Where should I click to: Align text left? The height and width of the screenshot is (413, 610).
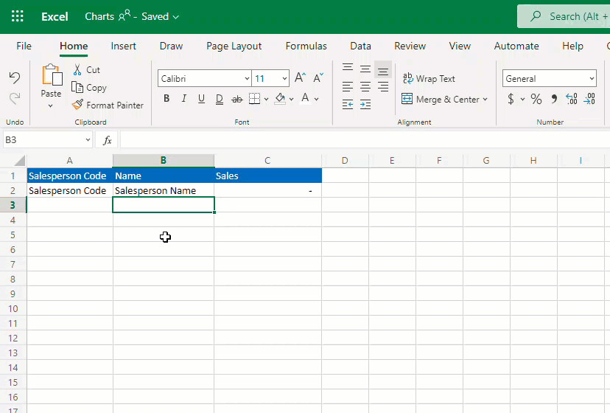click(348, 86)
